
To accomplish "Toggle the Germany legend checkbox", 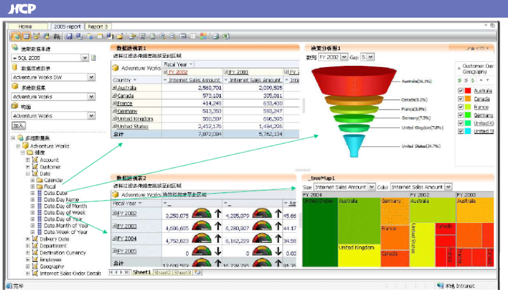I will click(x=461, y=115).
